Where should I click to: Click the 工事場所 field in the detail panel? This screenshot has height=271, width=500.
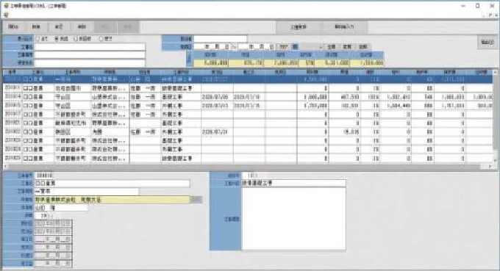tap(87, 192)
